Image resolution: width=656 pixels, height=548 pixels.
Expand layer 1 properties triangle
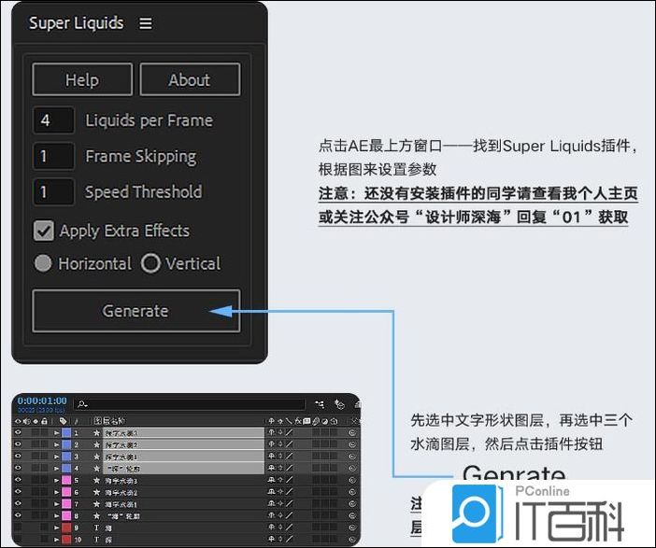(x=56, y=433)
